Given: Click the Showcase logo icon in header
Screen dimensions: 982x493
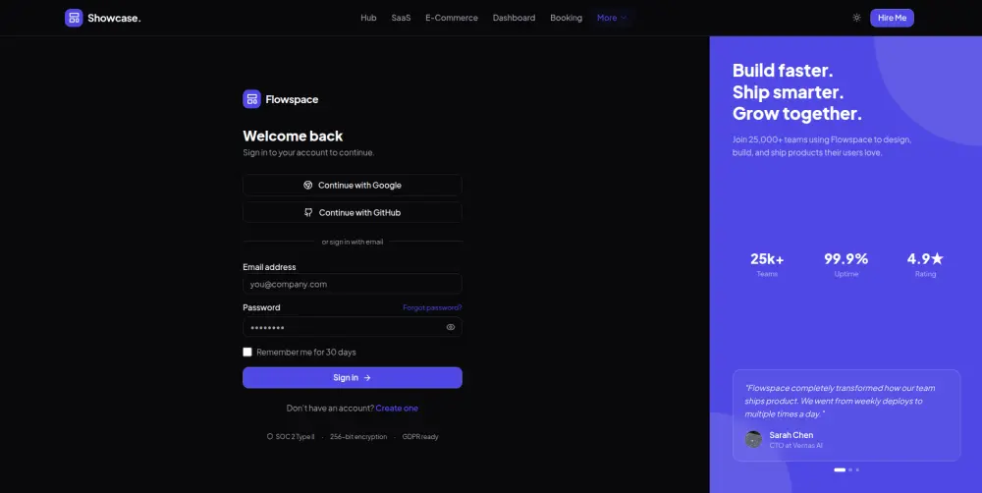Looking at the screenshot, I should (74, 18).
